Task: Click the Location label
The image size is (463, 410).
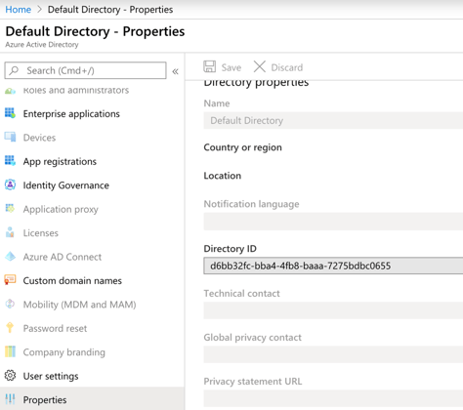Action: (223, 176)
